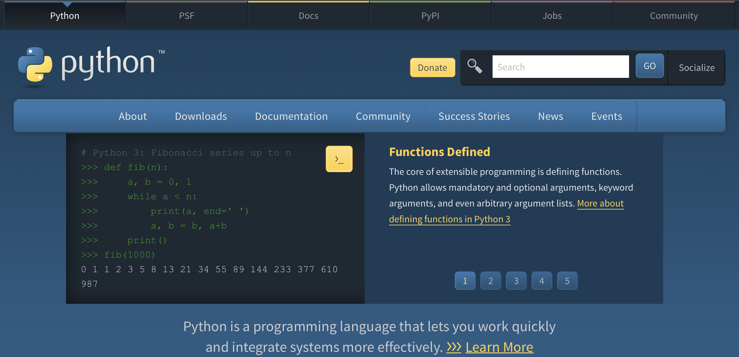Click the triple-arrow icon before Learn More
This screenshot has height=357, width=739.
coord(454,347)
